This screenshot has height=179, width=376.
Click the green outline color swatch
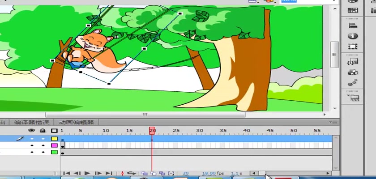(x=55, y=152)
